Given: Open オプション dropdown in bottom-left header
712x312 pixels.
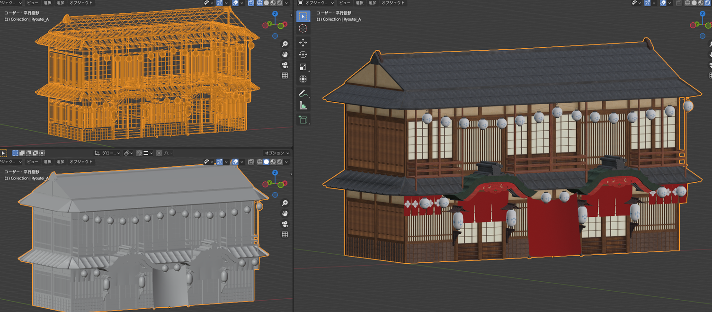Looking at the screenshot, I should coord(276,153).
